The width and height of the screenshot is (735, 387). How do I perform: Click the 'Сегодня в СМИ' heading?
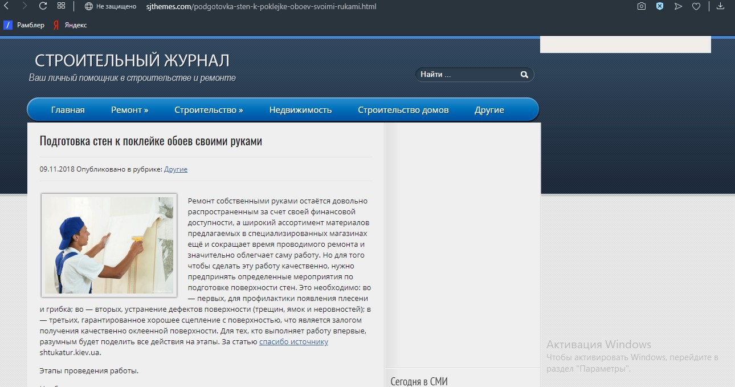click(x=419, y=381)
